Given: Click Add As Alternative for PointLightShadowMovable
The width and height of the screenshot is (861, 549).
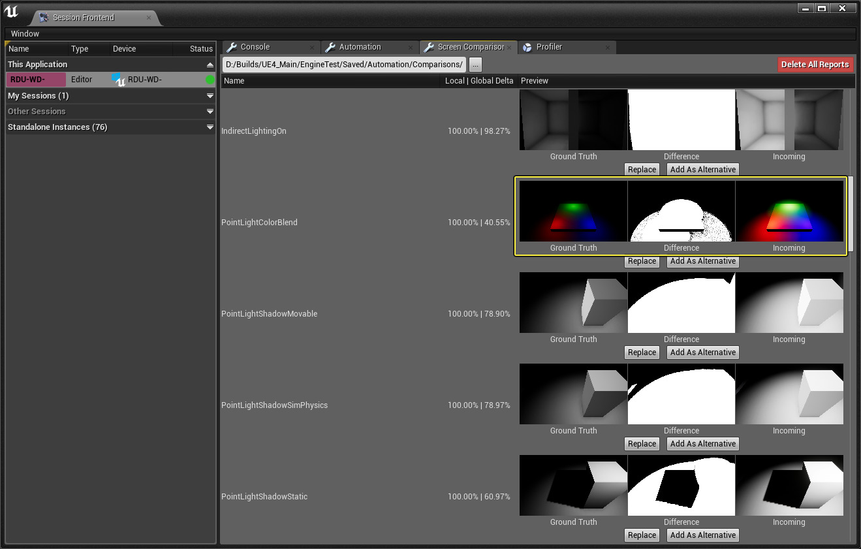Looking at the screenshot, I should [702, 353].
